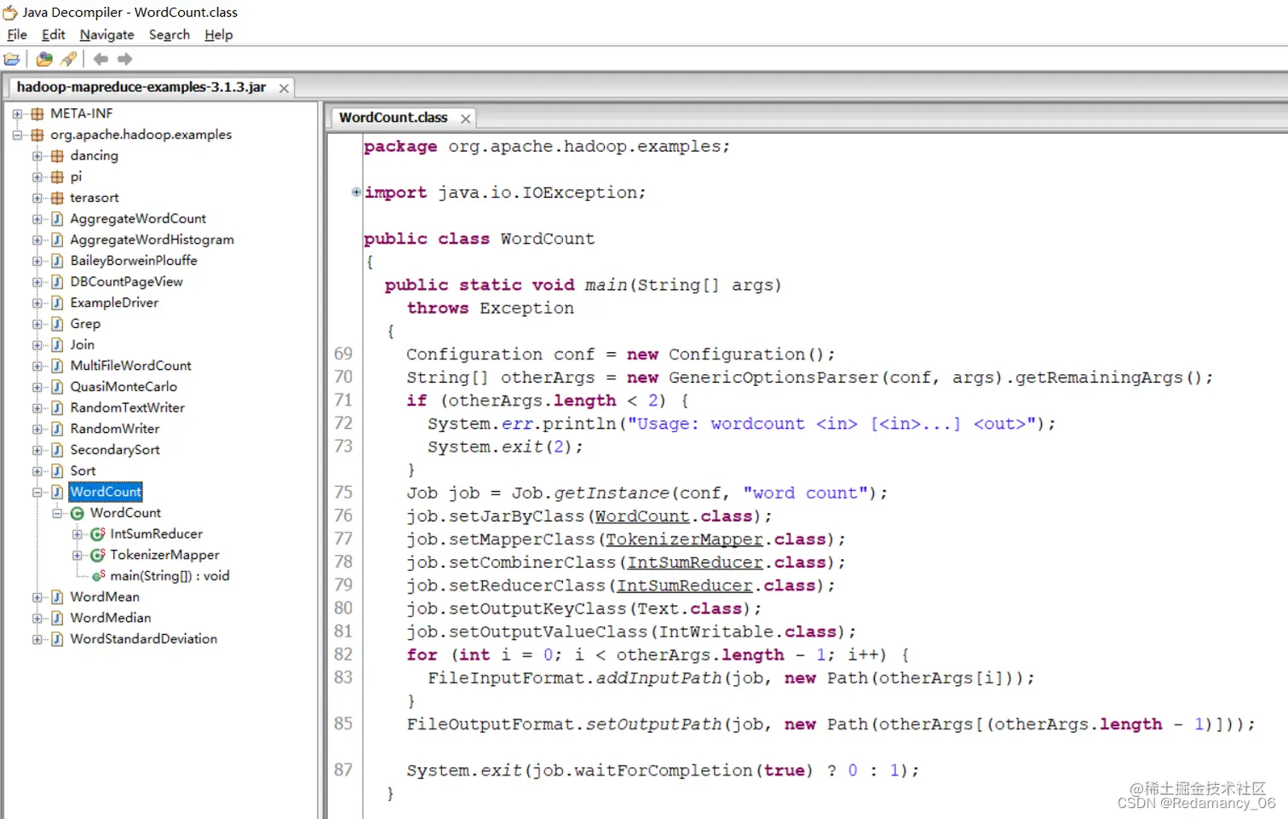Expand the META-INF tree node
Viewport: 1288px width, 819px height.
17,113
